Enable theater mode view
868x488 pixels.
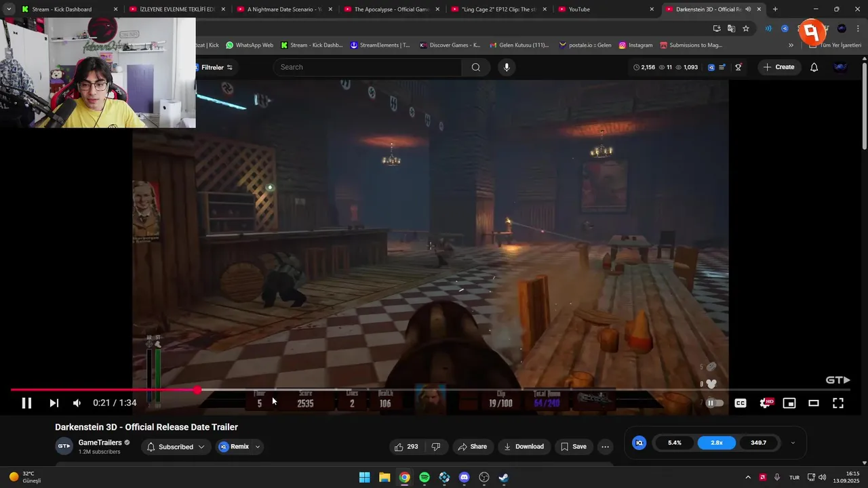pos(814,403)
